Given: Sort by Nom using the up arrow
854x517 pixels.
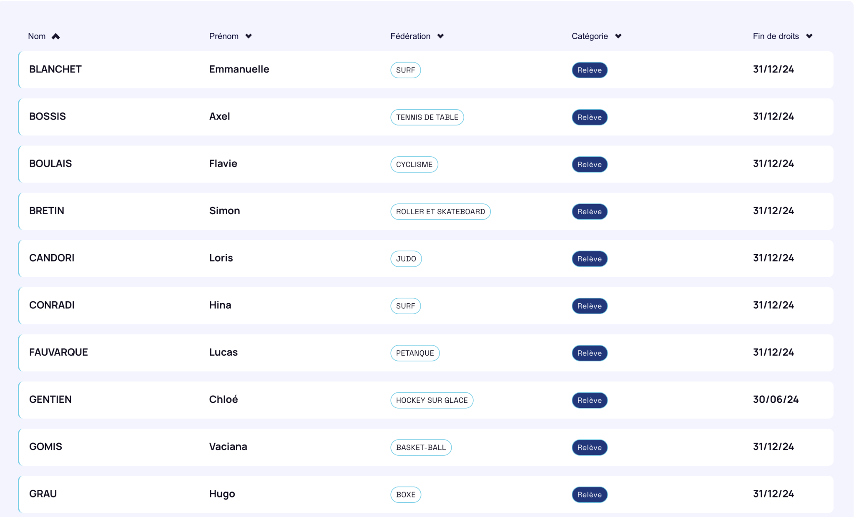Looking at the screenshot, I should click(56, 36).
